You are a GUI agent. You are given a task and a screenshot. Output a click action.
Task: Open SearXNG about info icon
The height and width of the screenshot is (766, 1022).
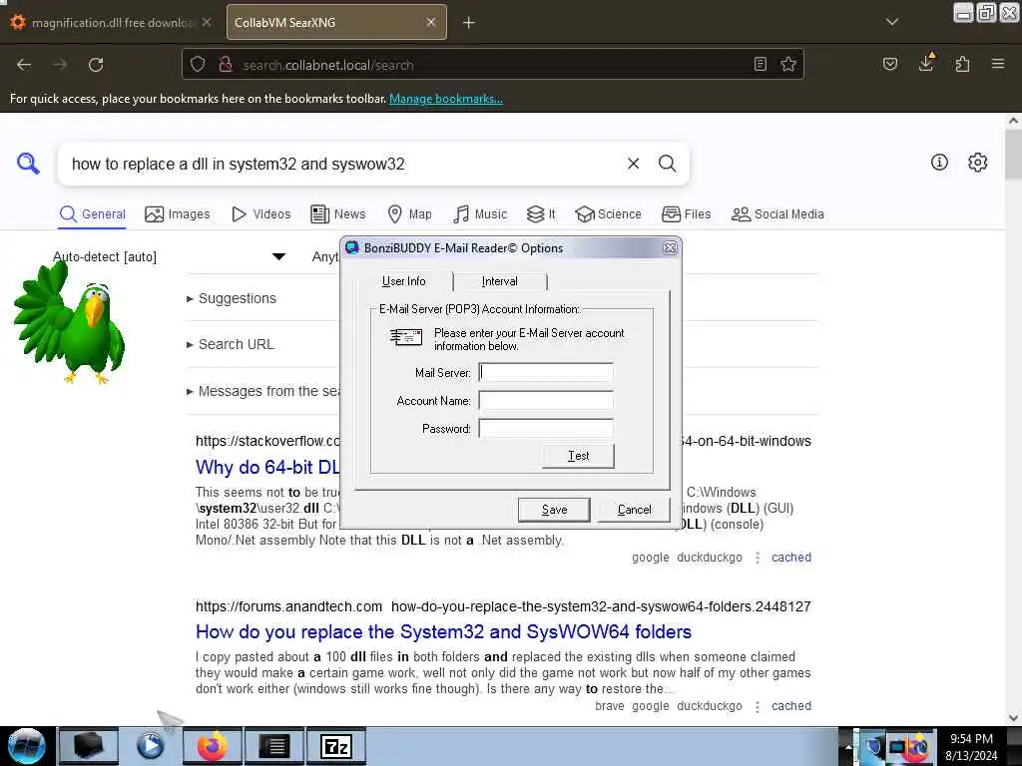pos(939,163)
